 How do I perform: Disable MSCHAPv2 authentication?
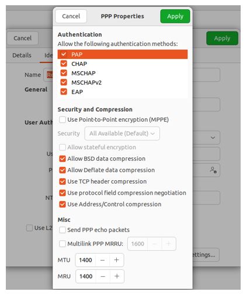click(64, 82)
